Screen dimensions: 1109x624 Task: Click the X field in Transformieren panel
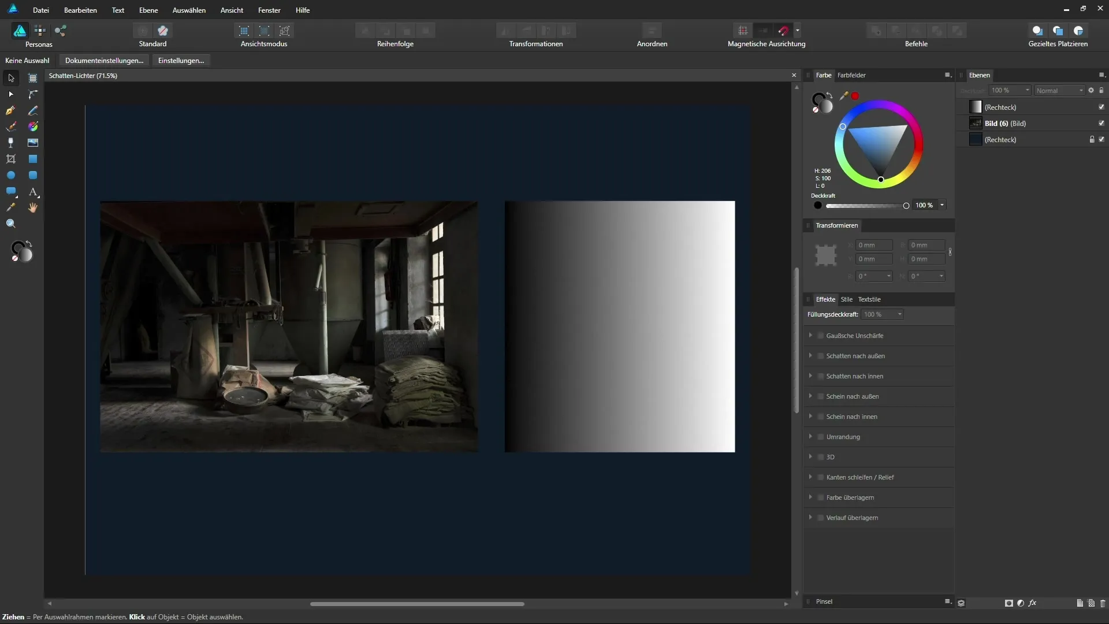pyautogui.click(x=874, y=245)
